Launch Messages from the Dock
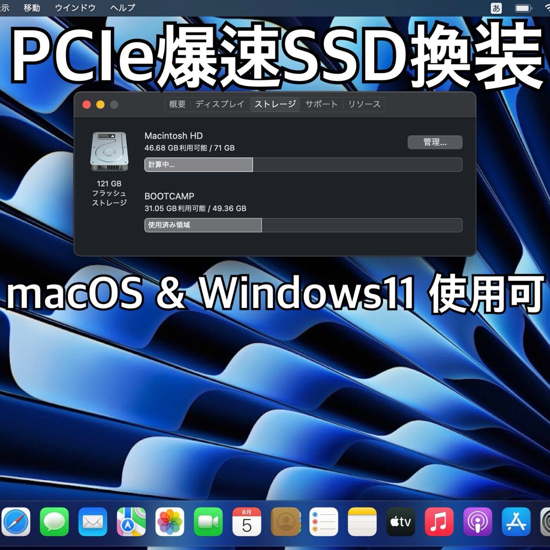The image size is (550, 550). pos(54,522)
